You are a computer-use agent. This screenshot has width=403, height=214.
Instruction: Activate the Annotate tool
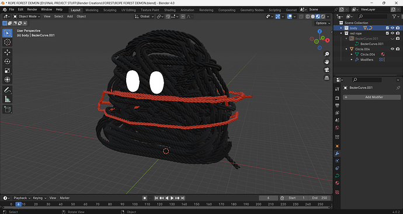pyautogui.click(x=7, y=90)
